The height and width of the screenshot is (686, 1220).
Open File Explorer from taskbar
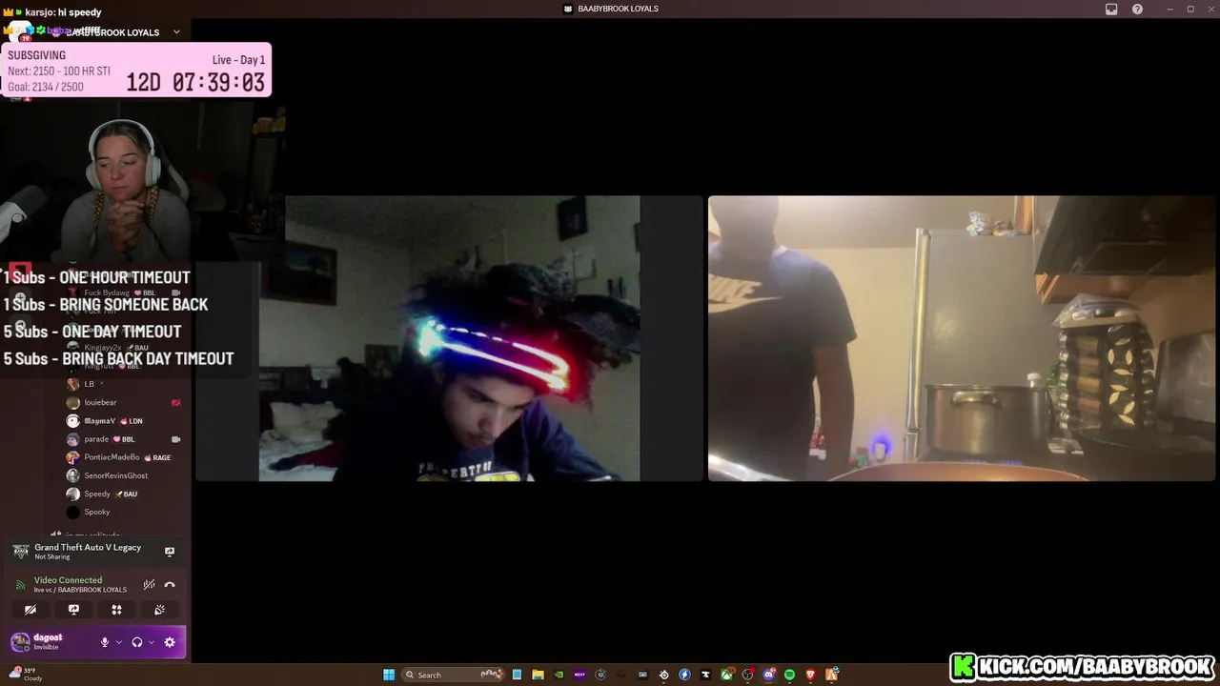click(538, 675)
